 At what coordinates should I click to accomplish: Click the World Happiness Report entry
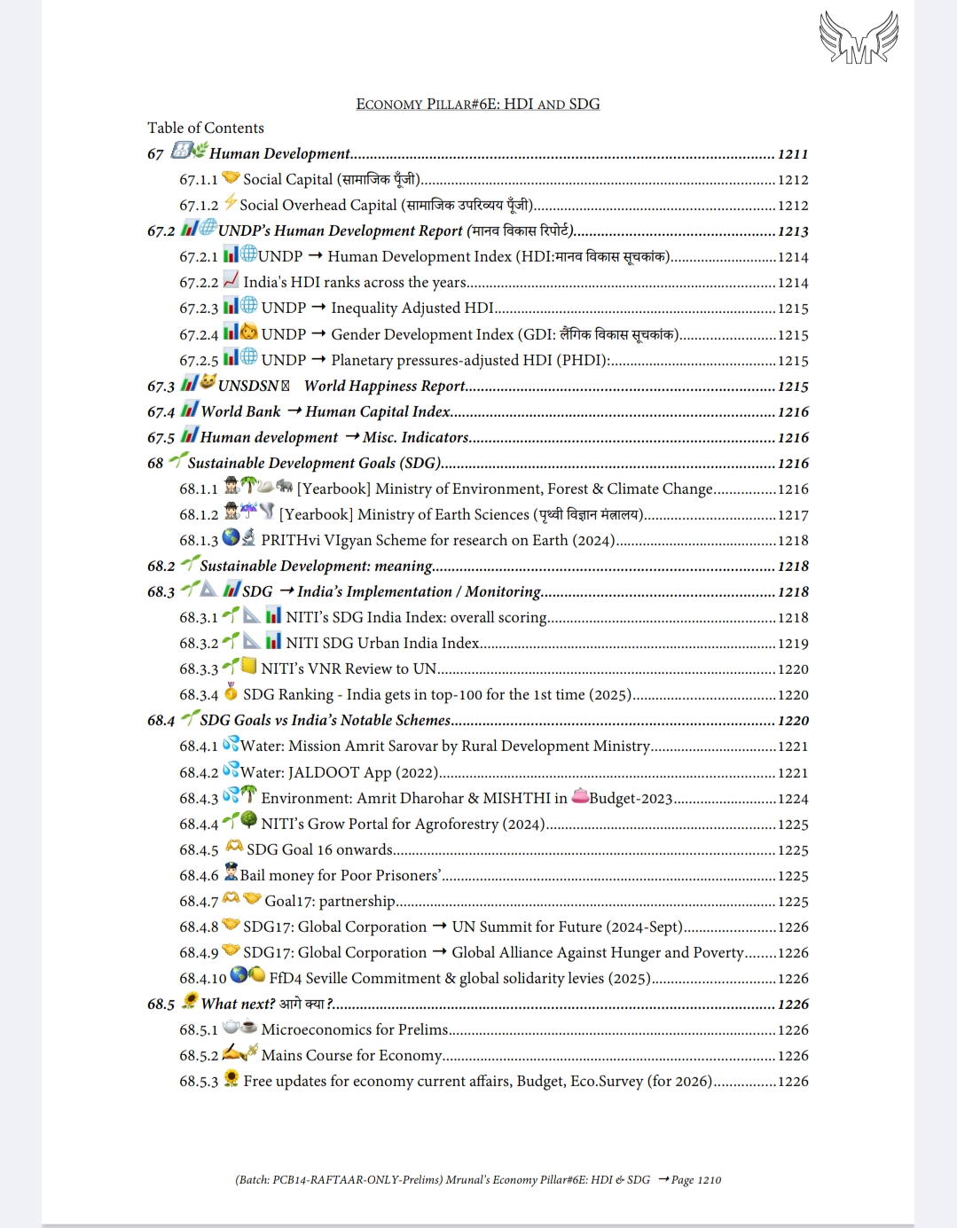click(390, 386)
